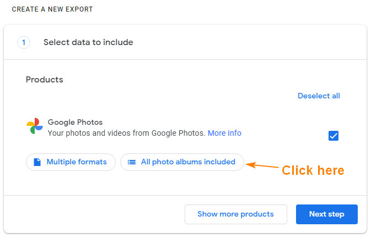
Task: Continue with the Next step button
Action: [327, 214]
